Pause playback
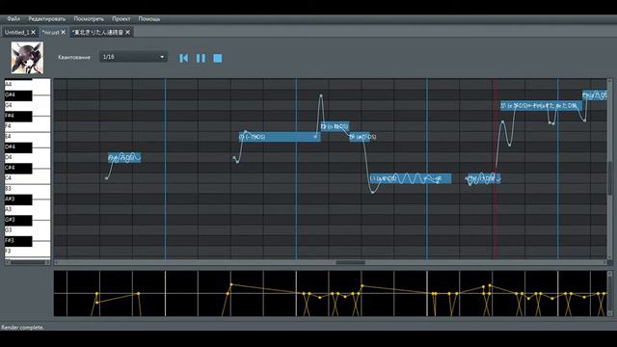 click(201, 58)
